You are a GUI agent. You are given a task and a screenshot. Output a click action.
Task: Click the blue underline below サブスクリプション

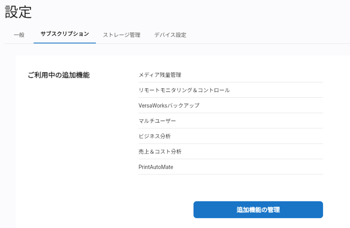click(x=65, y=43)
